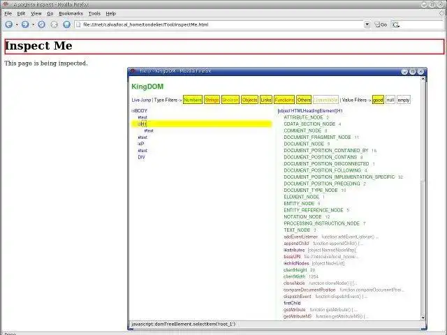The image size is (447, 335).
Task: Click the clientHeight property entry
Action: coord(295,270)
